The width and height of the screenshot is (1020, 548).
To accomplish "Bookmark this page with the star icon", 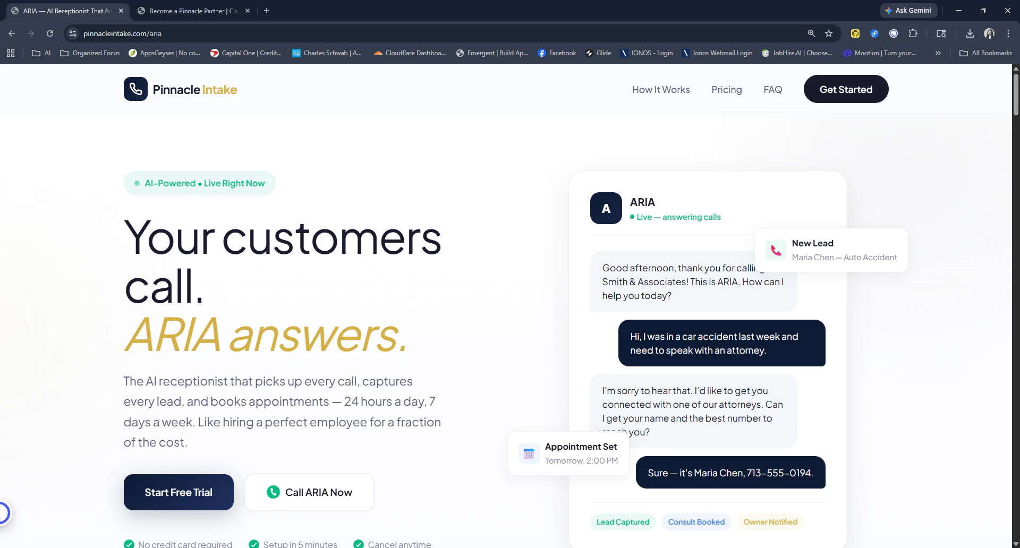I will click(829, 33).
